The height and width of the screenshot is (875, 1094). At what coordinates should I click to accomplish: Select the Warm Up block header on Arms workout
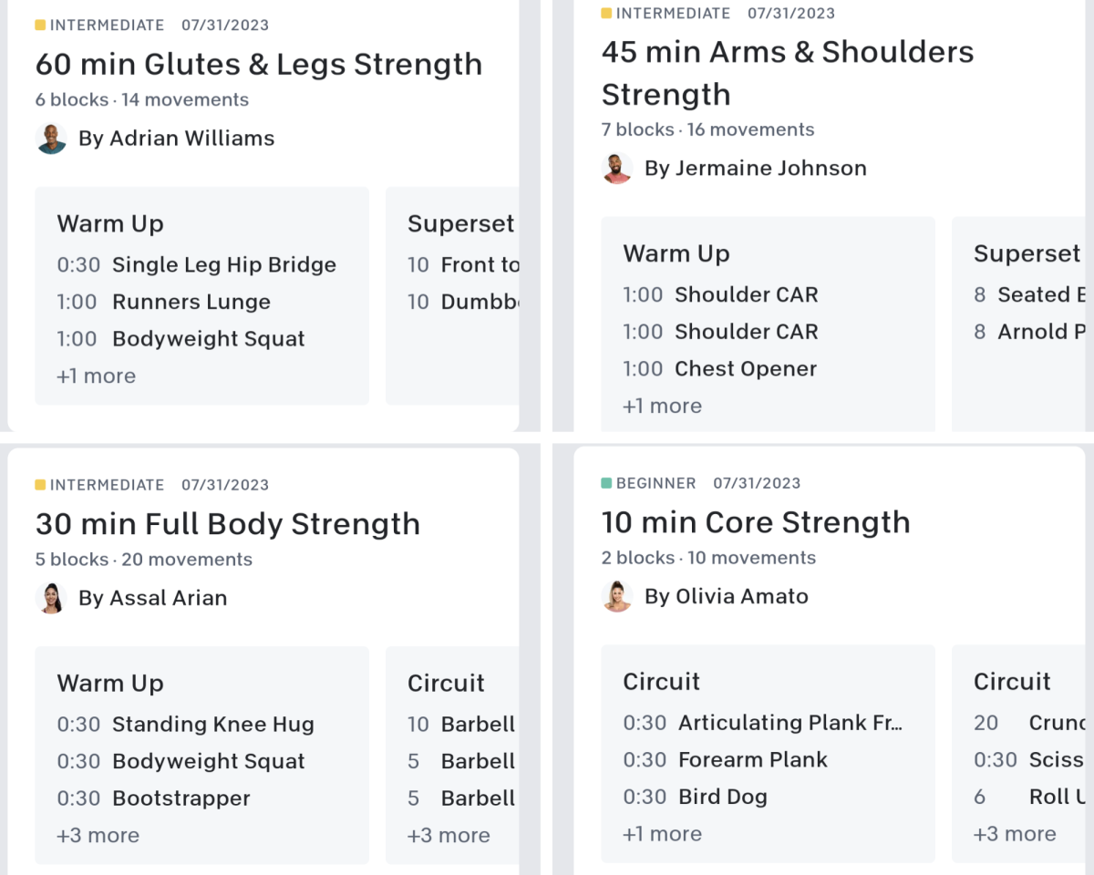676,253
